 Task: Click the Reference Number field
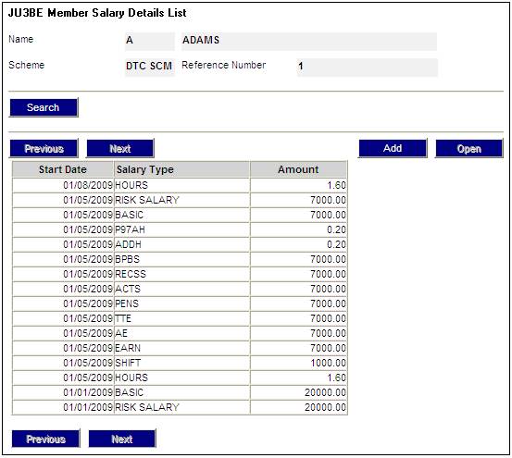click(x=367, y=68)
